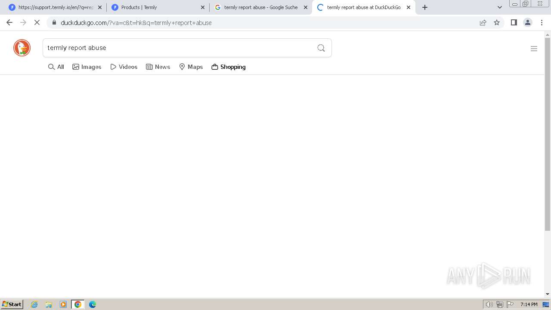Click the taskbar clock showing 7:14 PM
This screenshot has width=551, height=310.
529,304
